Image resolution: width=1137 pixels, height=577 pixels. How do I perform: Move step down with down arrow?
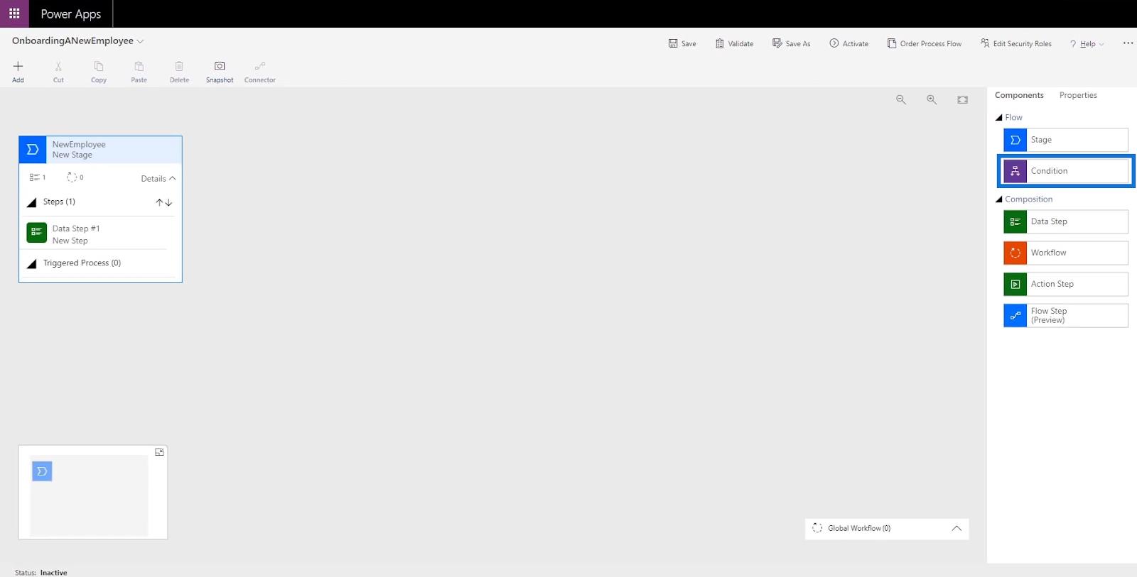(x=168, y=202)
